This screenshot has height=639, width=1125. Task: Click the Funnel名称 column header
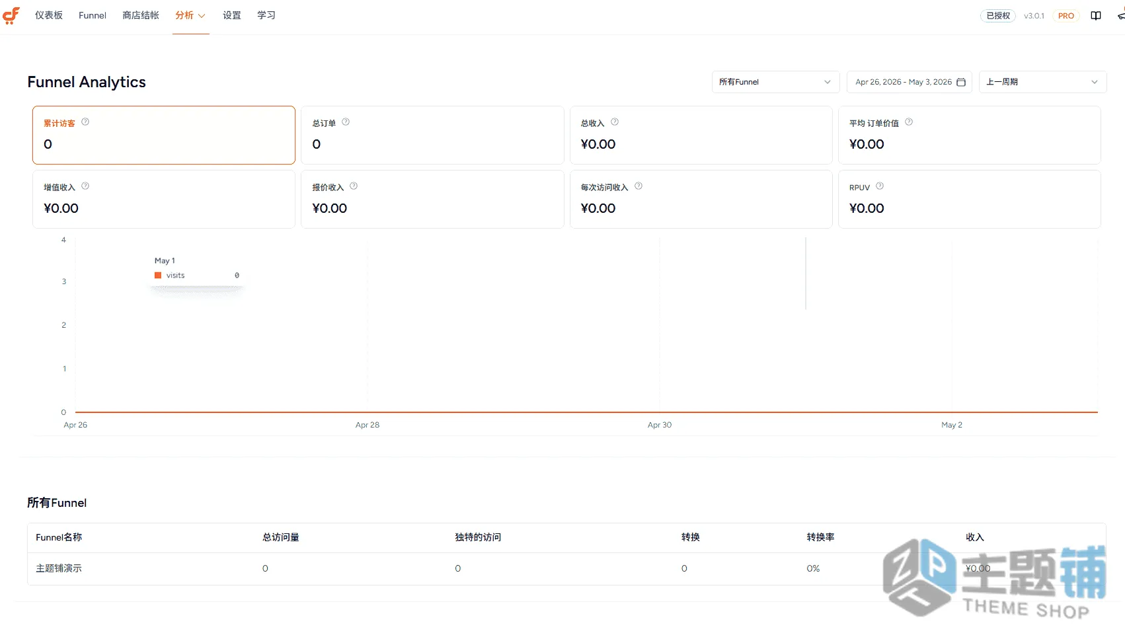pos(59,537)
